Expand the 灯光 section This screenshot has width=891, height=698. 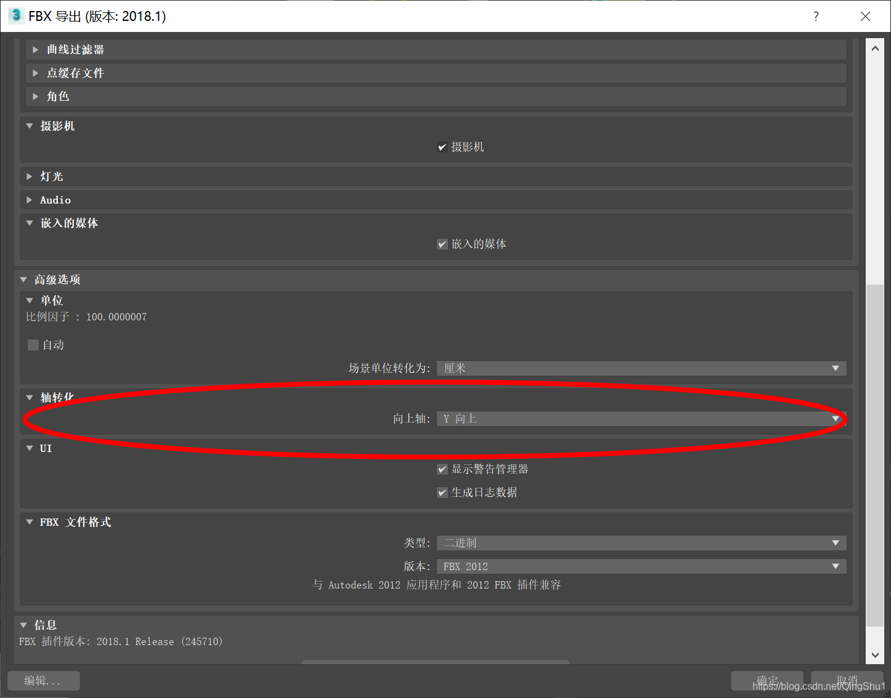[x=436, y=176]
